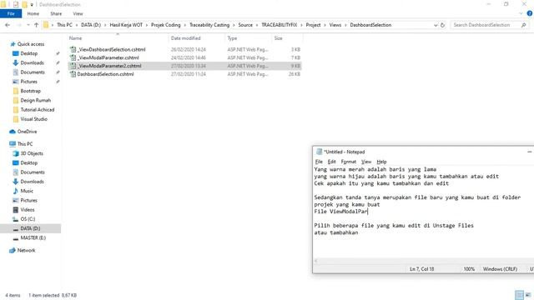Open the address bar history dropdown

coord(436,25)
